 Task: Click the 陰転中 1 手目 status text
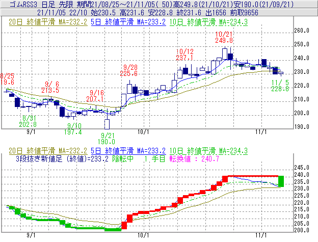tap(139, 158)
